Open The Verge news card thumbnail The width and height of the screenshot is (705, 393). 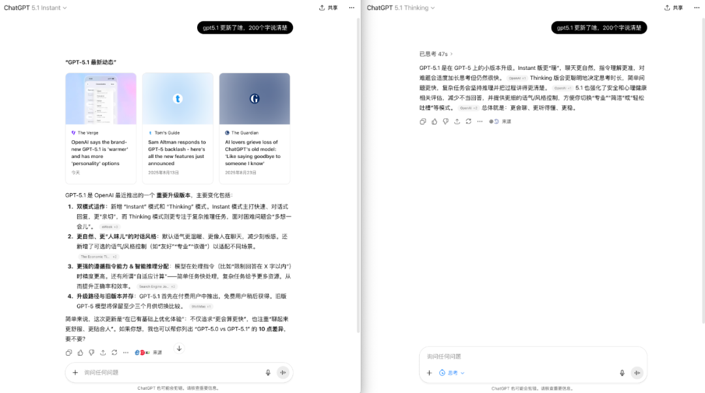[x=101, y=99]
